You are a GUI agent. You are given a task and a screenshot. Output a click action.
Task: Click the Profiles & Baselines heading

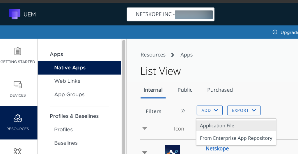[x=74, y=116]
